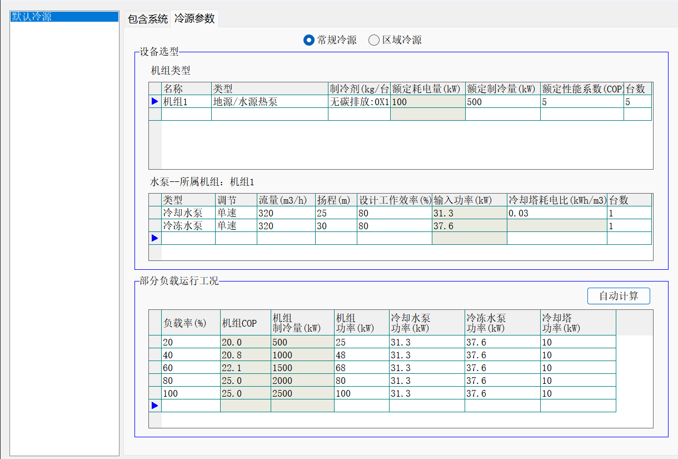Click the 额定制冷量 cell showing 500
The image size is (678, 459).
pyautogui.click(x=502, y=102)
